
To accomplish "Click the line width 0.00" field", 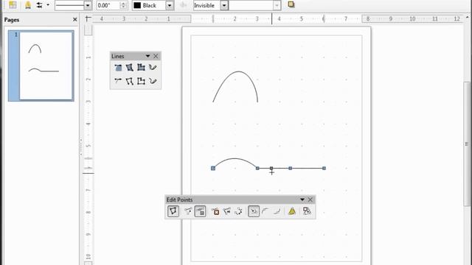I will [x=108, y=5].
